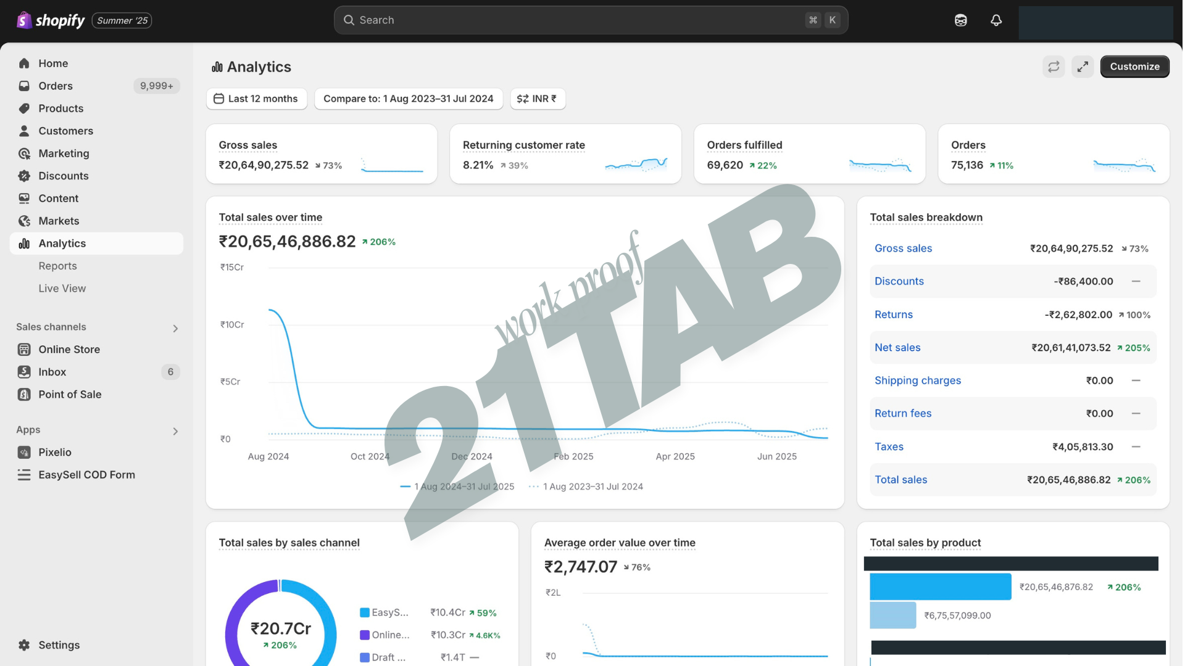Refresh data with the sync icon
The image size is (1185, 666).
(x=1054, y=67)
